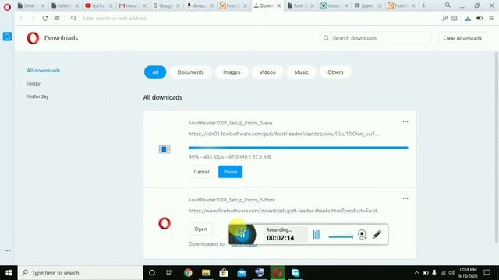Click the Opera icon in taskbar

click(x=278, y=273)
